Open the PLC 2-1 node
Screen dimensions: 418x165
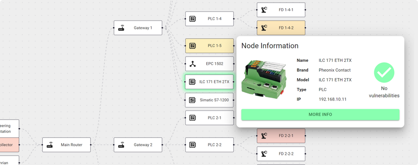[x=209, y=118]
